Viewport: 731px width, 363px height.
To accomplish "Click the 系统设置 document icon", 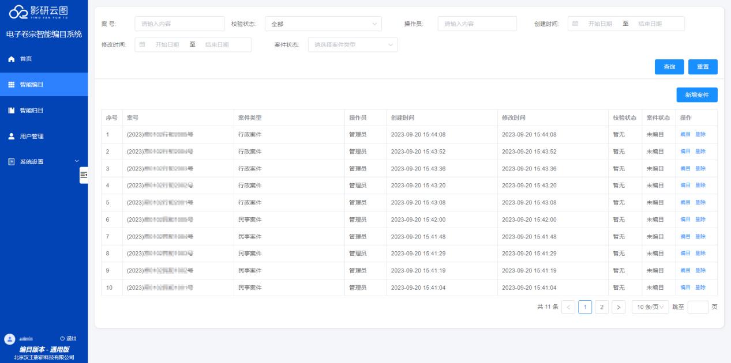I will (x=11, y=162).
